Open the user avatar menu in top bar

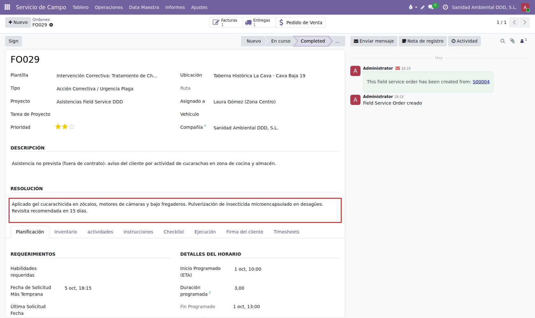525,7
